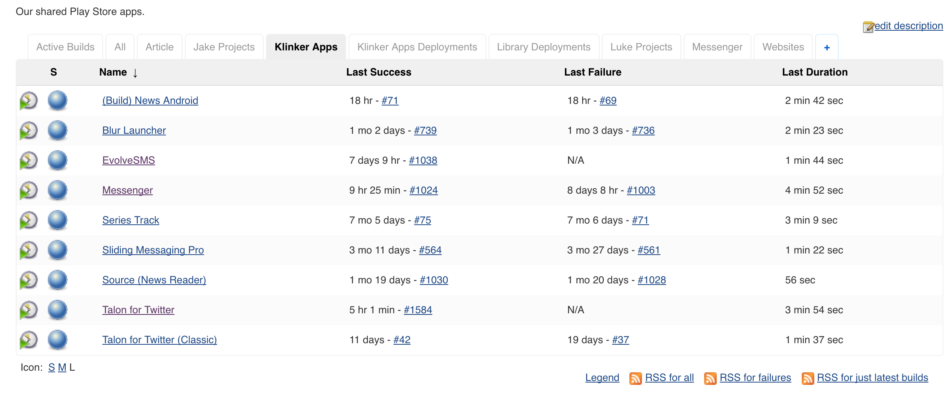
Task: Schedule a build for Talon for Twitter (Classic)
Action: pos(28,340)
